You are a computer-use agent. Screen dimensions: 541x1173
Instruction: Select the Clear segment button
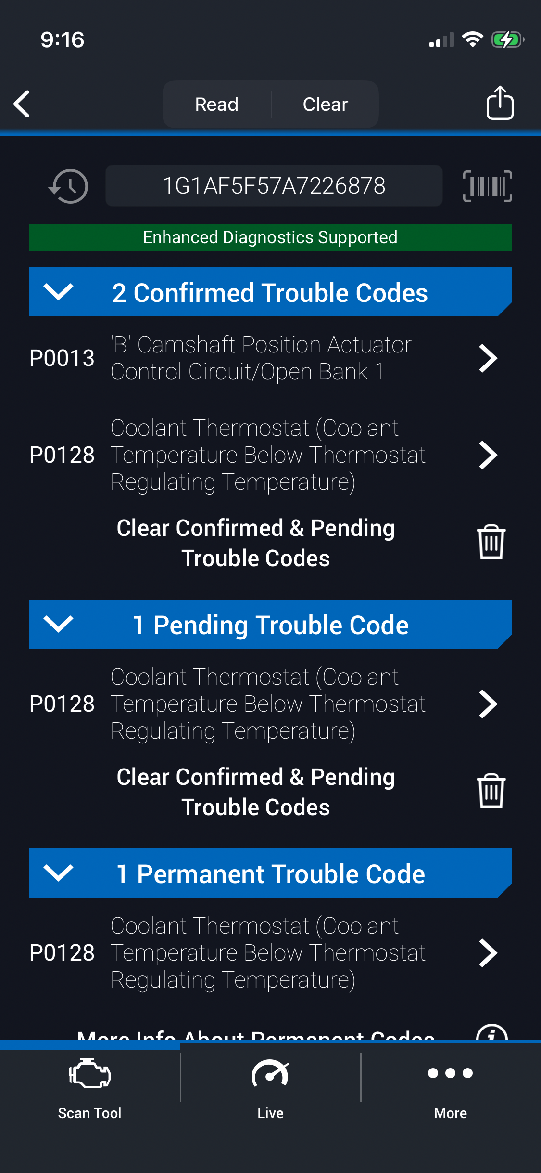point(325,104)
